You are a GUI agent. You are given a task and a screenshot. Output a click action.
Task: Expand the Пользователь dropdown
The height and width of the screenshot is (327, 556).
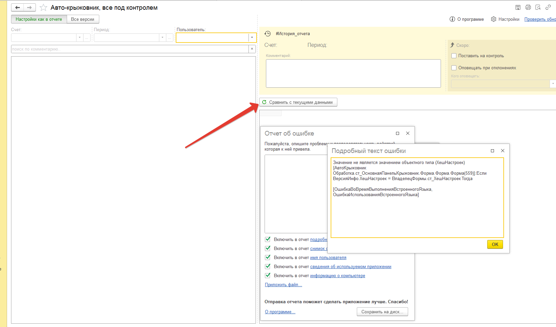252,37
